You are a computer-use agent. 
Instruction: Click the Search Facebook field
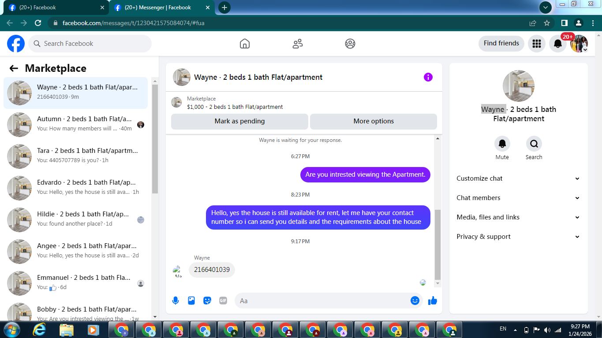[x=90, y=44]
